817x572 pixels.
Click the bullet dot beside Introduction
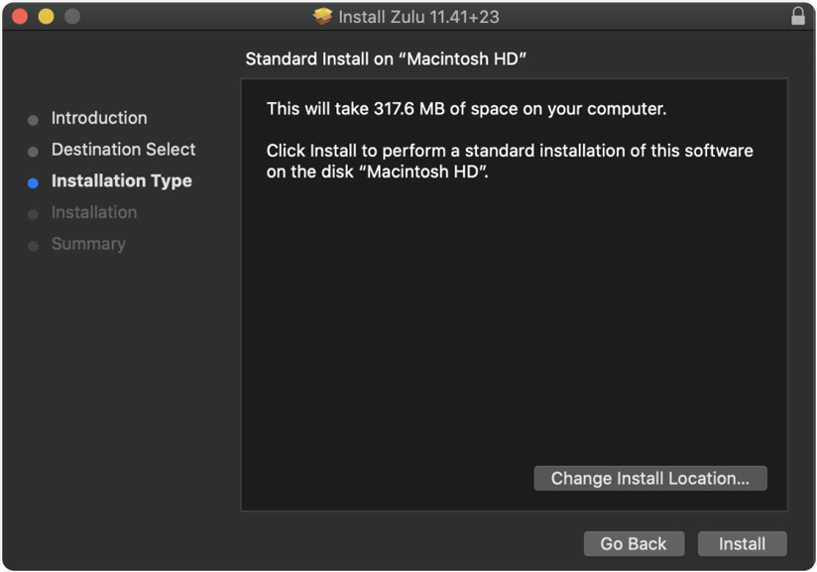pos(33,120)
